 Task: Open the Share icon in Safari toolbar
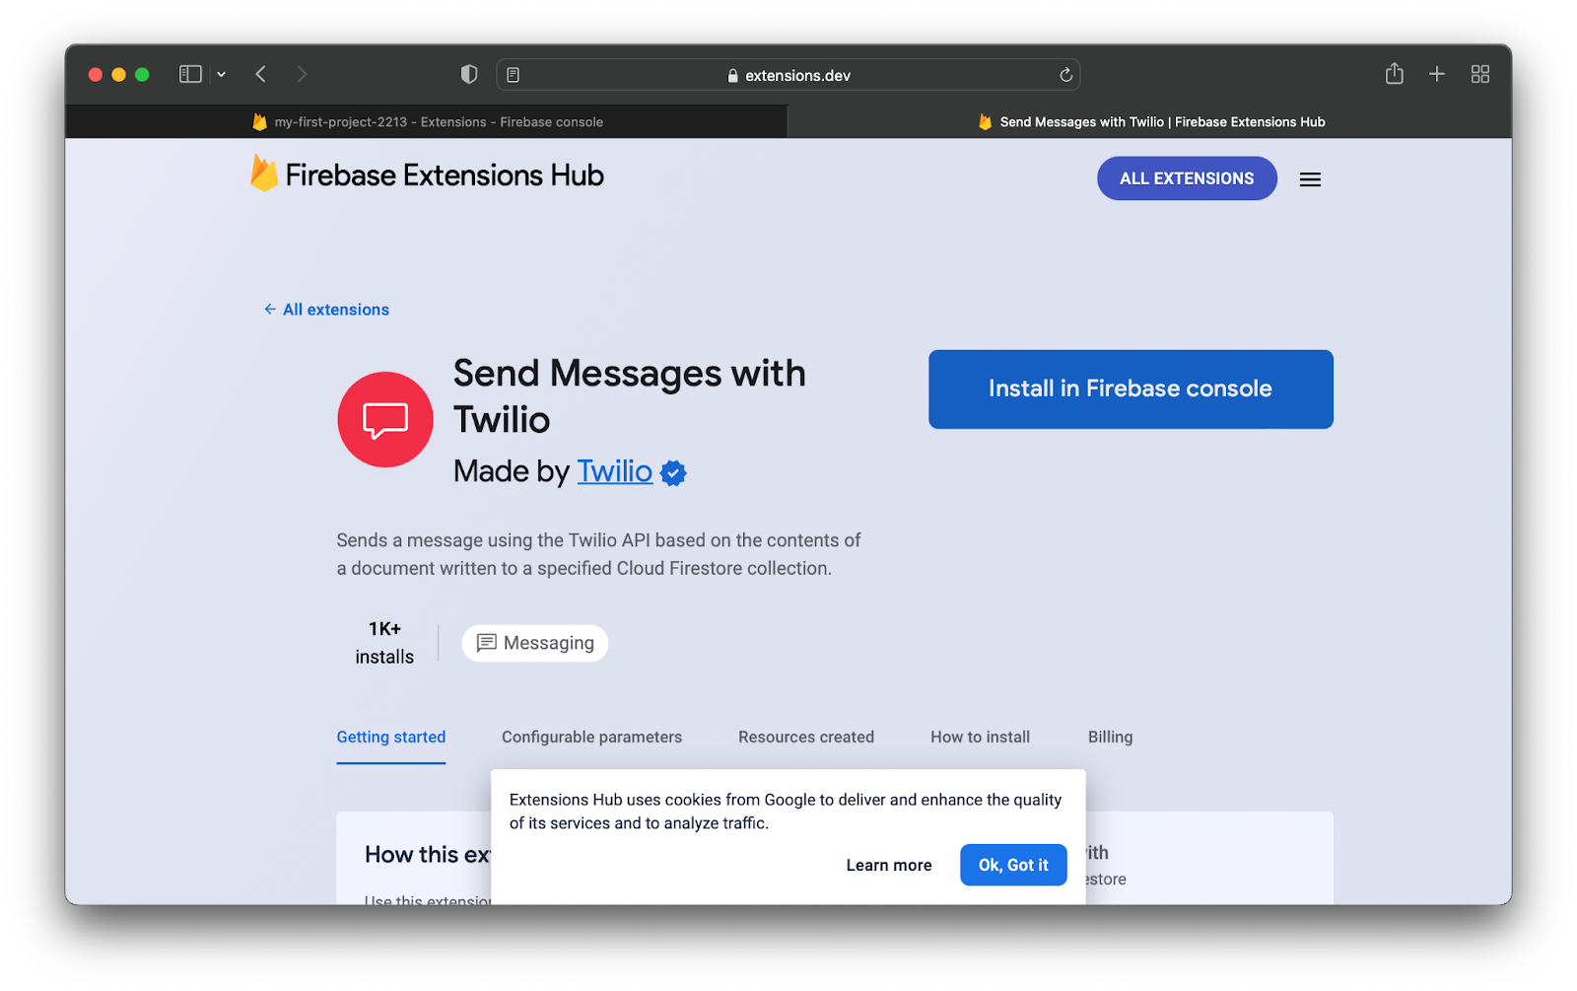1394,73
